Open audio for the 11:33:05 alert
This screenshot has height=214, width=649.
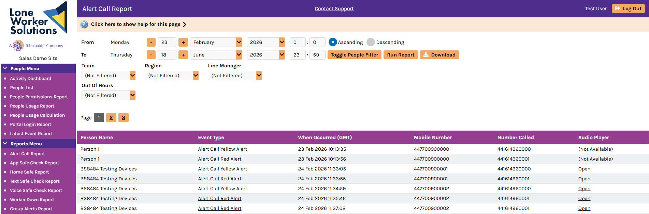584,169
